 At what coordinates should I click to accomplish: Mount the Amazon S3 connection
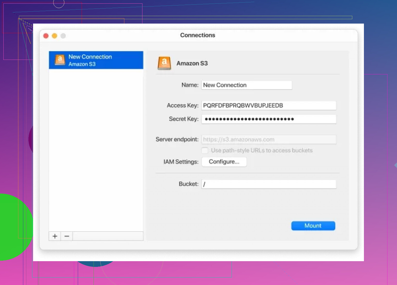coord(313,226)
